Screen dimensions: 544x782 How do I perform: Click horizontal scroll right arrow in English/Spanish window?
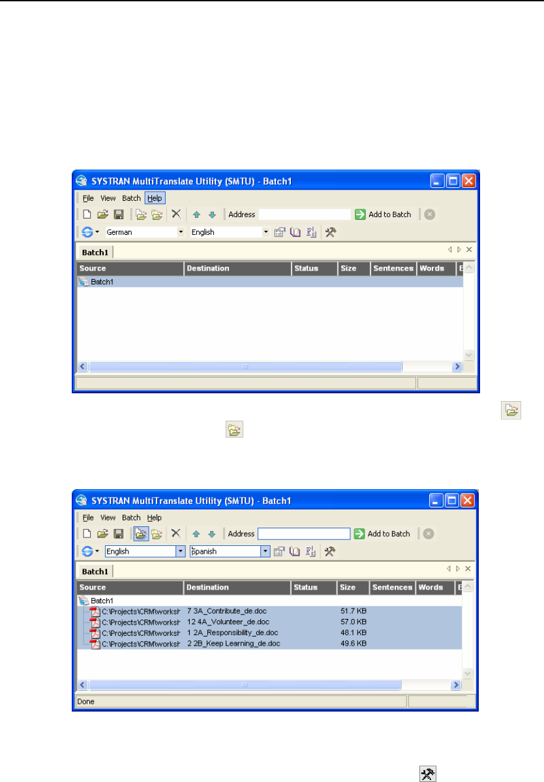point(456,685)
